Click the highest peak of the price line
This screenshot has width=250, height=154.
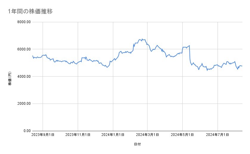142,39
